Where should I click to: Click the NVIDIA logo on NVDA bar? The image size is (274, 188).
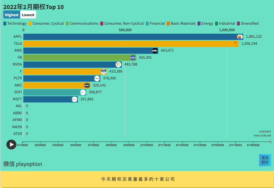coord(118,65)
